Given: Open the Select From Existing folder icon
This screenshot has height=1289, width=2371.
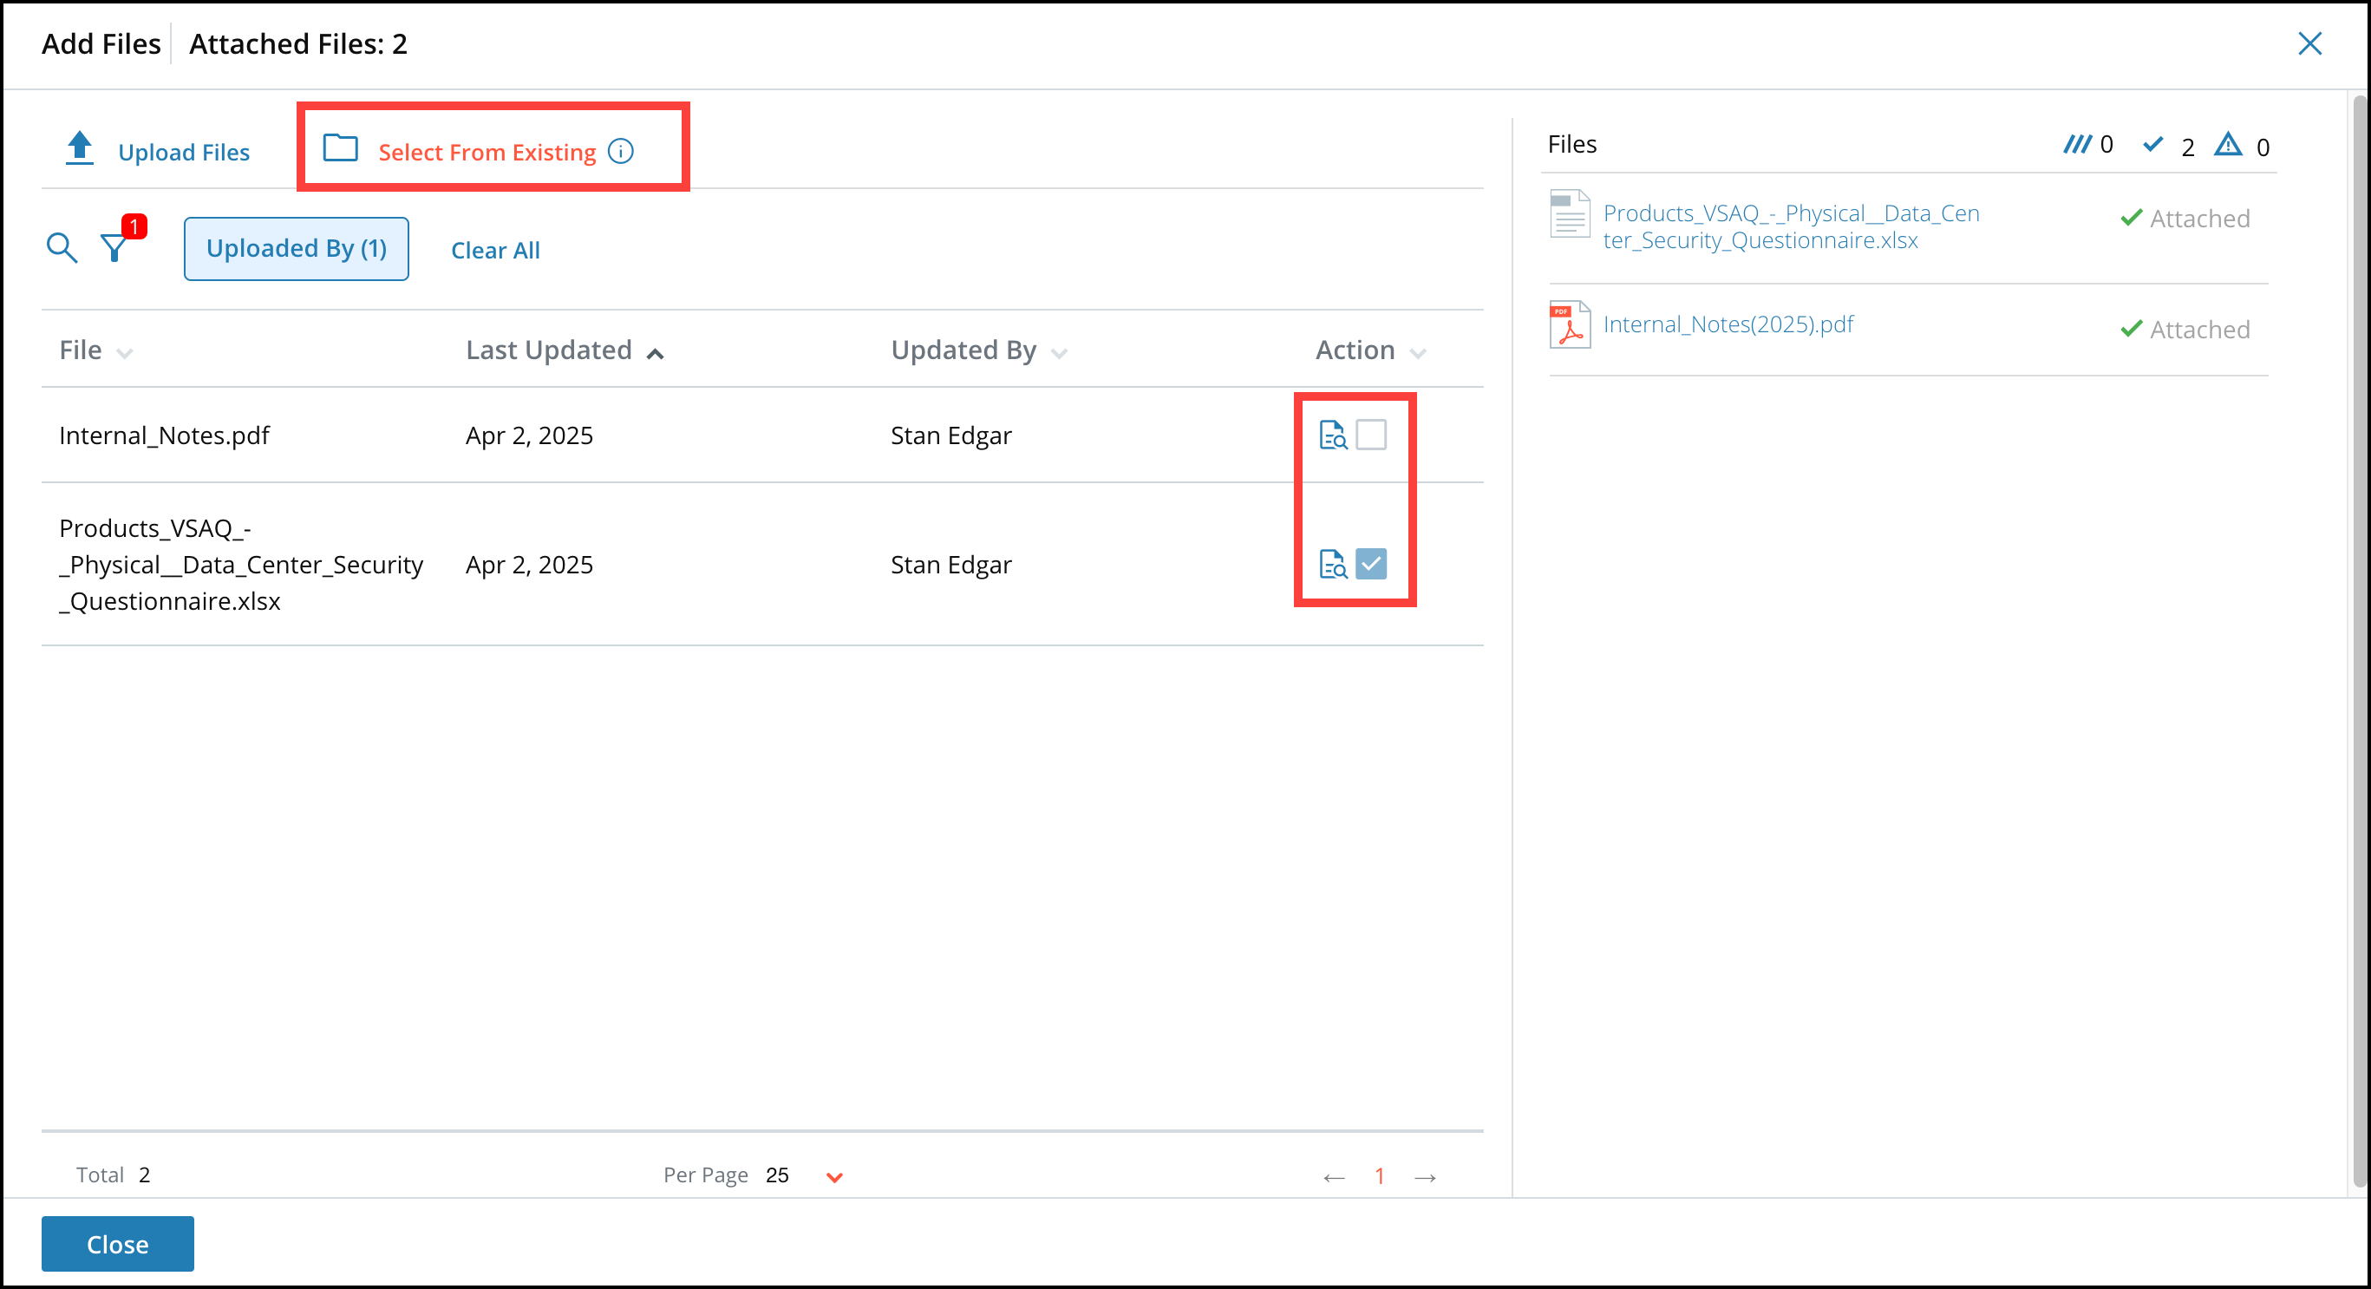Looking at the screenshot, I should pyautogui.click(x=340, y=149).
